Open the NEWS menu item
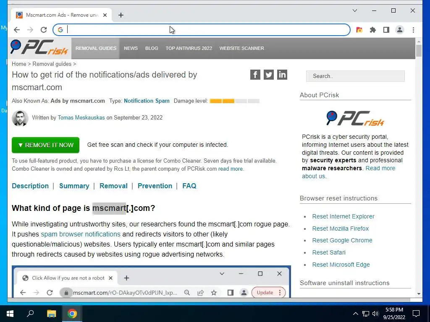This screenshot has width=430, height=322. pos(131,48)
